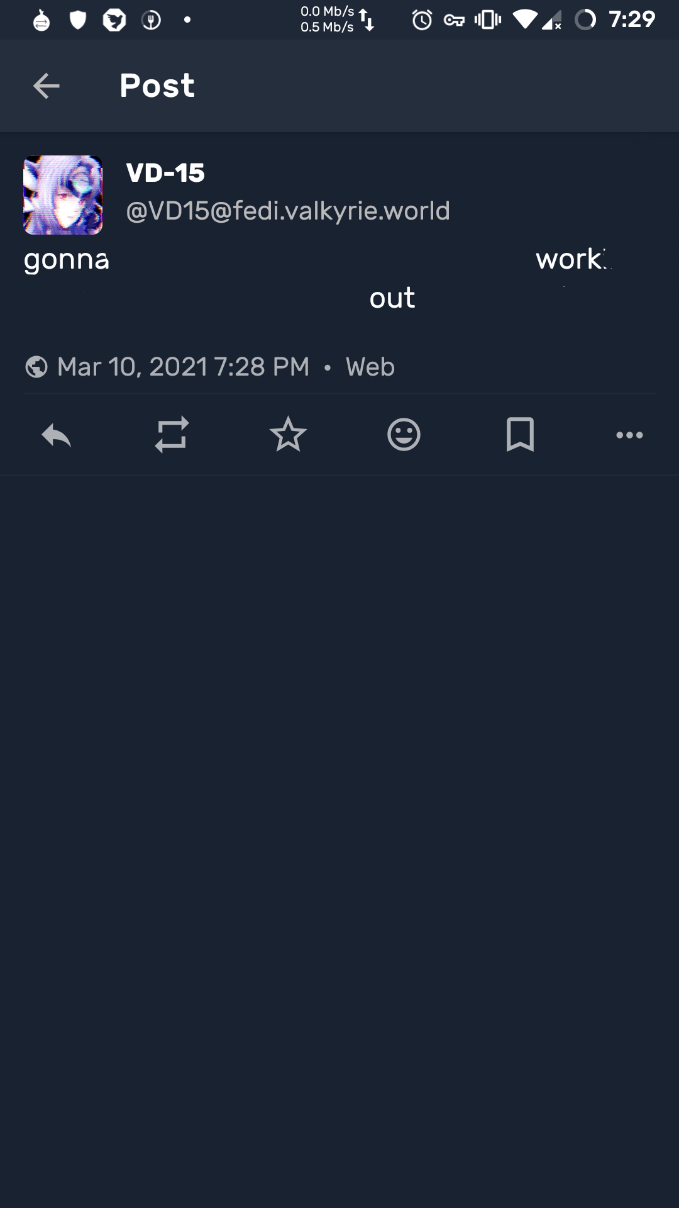Add an emoji reaction to the post
Screen dimensions: 679x1208
tap(404, 435)
